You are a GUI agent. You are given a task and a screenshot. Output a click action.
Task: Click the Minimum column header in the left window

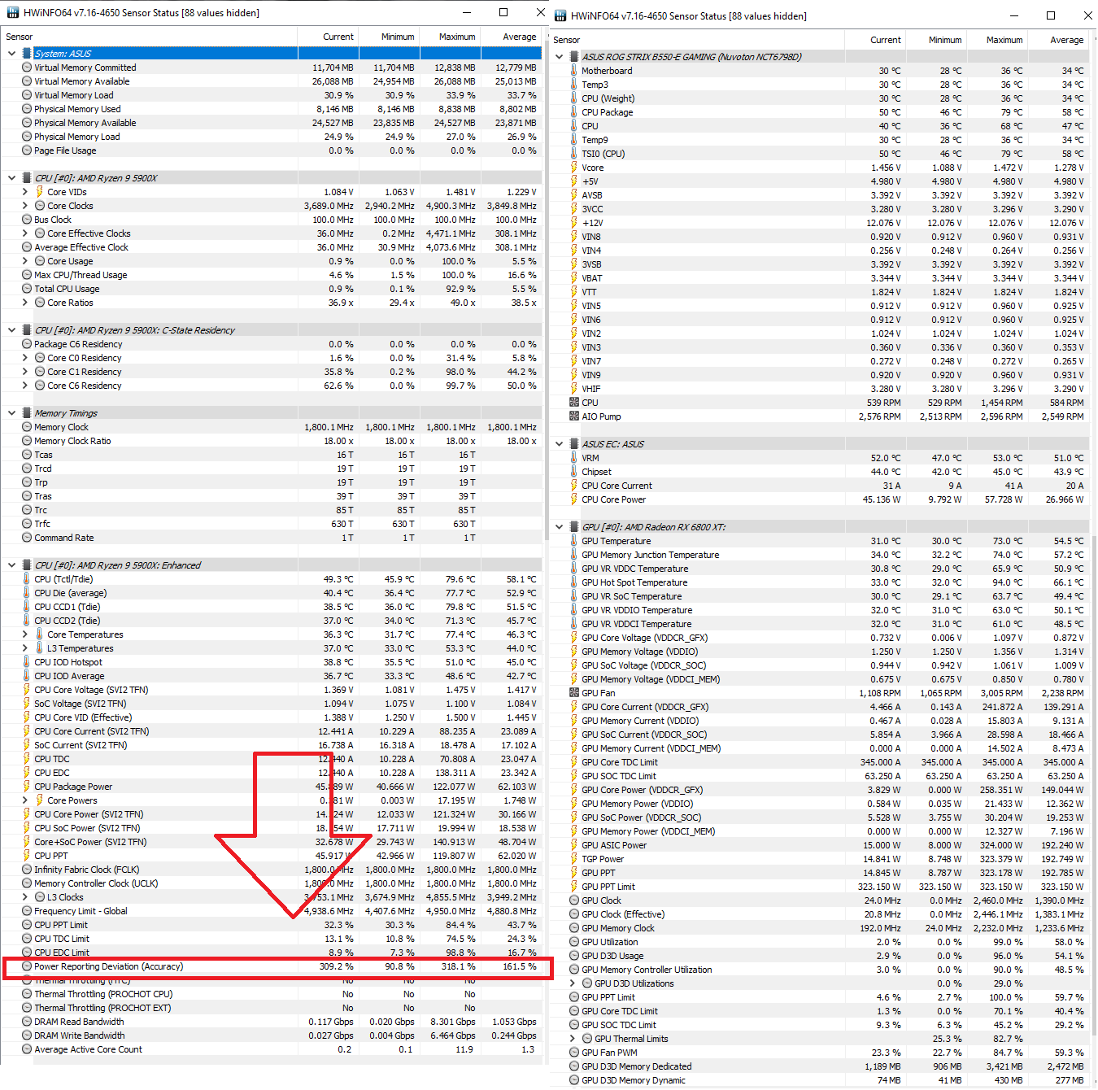(x=389, y=37)
